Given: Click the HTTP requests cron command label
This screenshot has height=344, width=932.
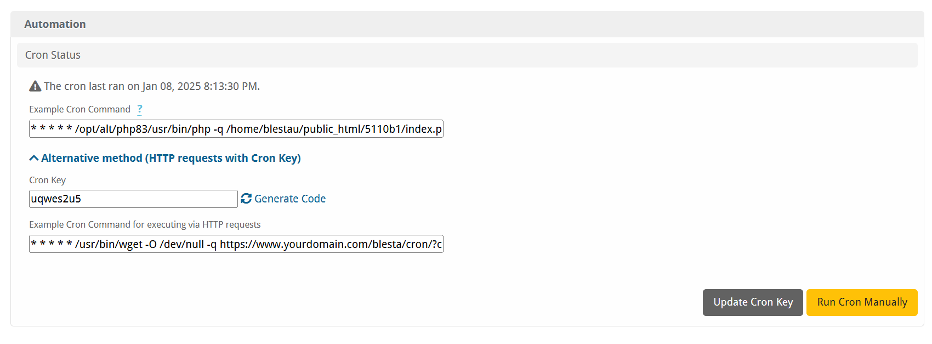Looking at the screenshot, I should 145,224.
